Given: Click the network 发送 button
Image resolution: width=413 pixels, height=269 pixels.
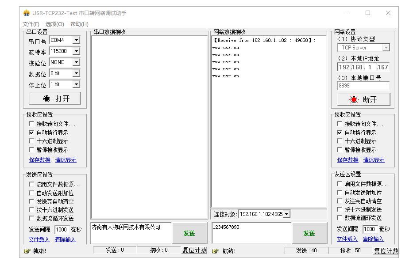Looking at the screenshot, I should [309, 233].
